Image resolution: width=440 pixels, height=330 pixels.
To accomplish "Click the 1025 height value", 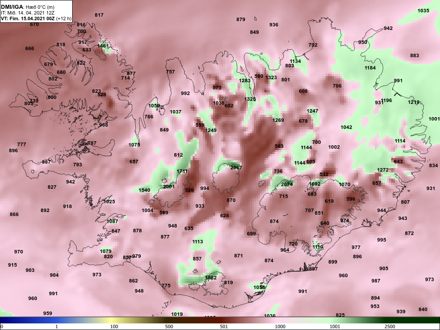I will click(109, 202).
